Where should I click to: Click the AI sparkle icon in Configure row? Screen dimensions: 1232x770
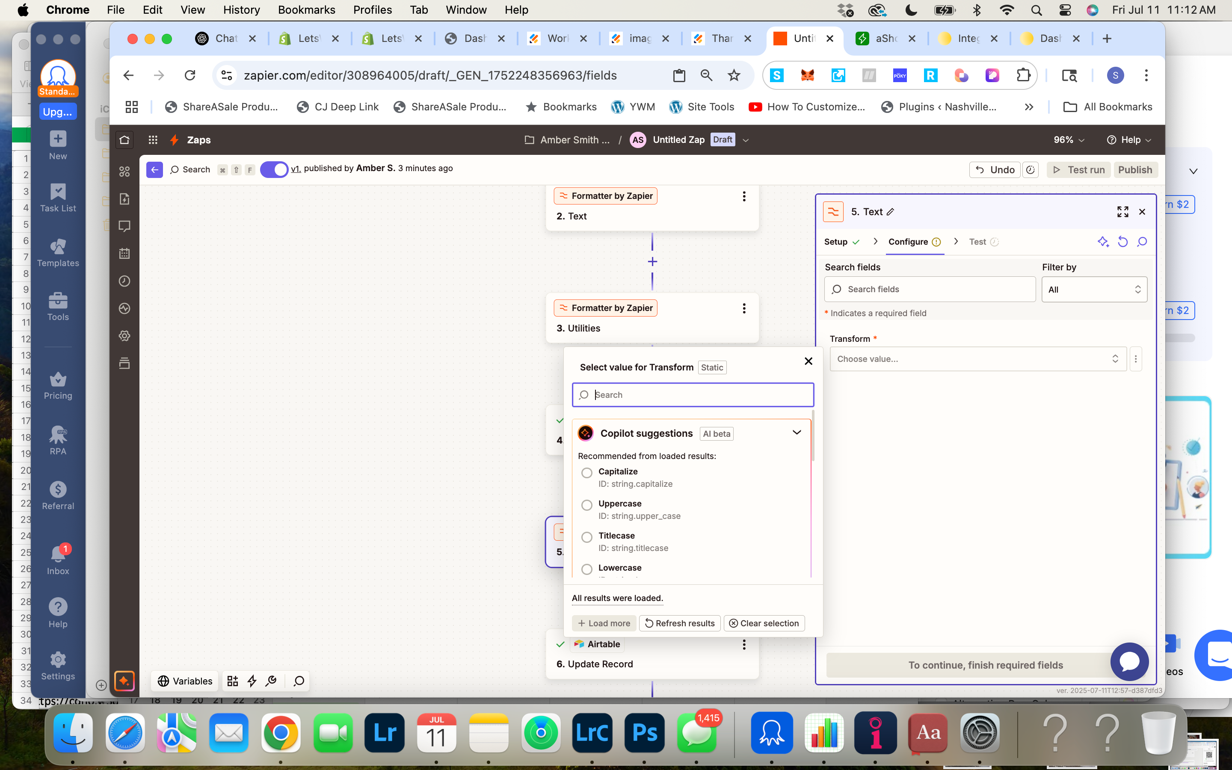pyautogui.click(x=1103, y=242)
